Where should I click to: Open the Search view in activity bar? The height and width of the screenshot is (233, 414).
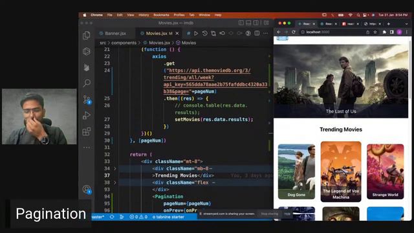click(x=87, y=83)
